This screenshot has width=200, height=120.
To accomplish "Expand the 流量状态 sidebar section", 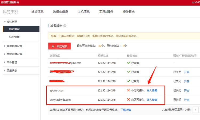I will pyautogui.click(x=12, y=71).
